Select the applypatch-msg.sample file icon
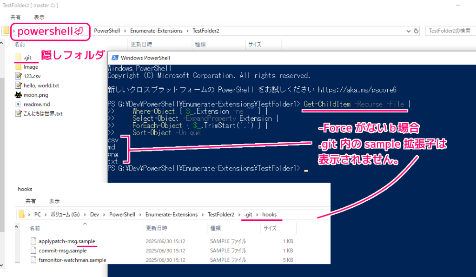The image size is (476, 277). 33,241
